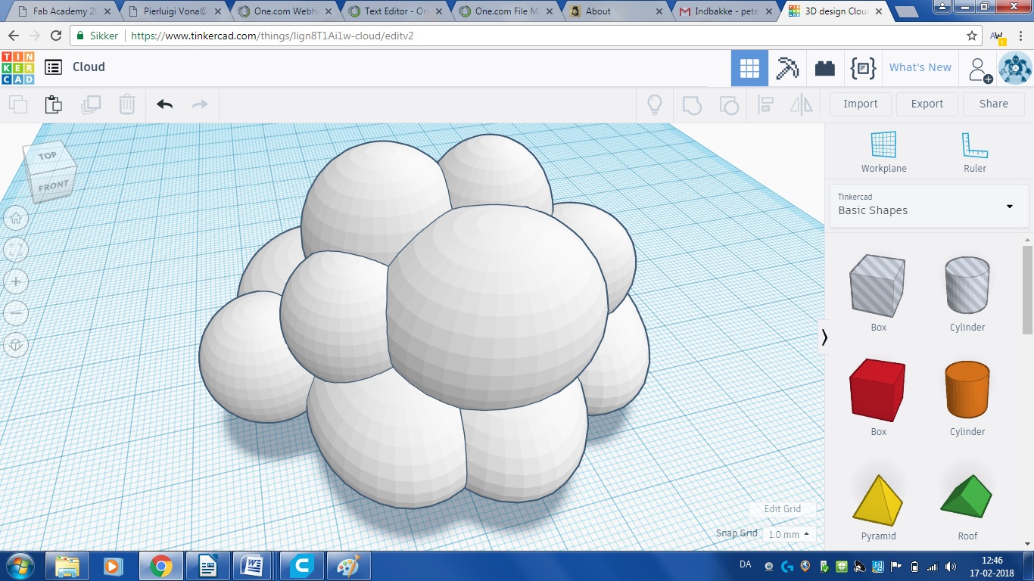Click the Undo arrow icon

164,104
